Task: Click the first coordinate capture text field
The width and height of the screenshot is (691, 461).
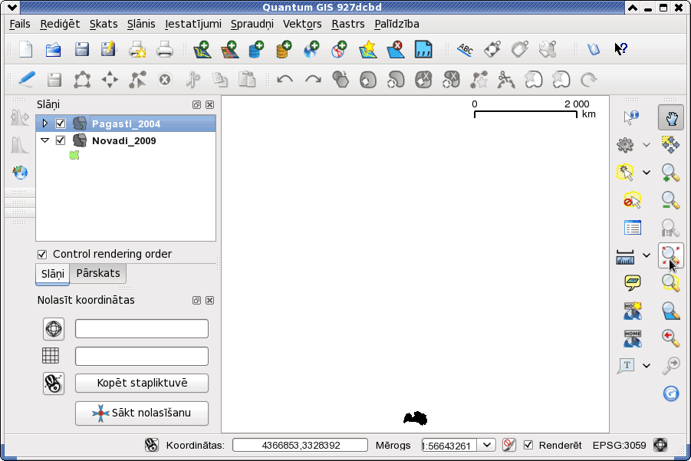Action: 141,329
